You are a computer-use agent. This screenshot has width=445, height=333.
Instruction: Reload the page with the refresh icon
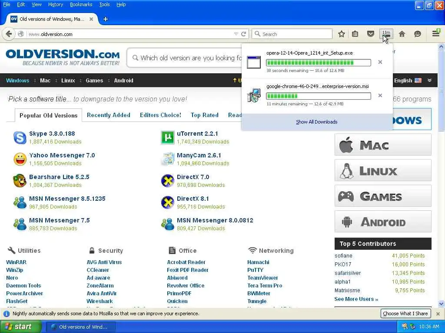(x=243, y=34)
